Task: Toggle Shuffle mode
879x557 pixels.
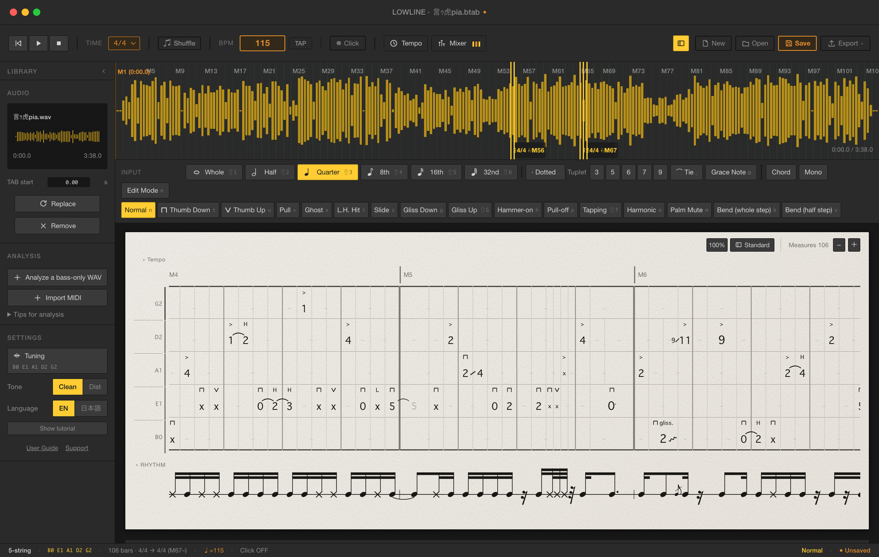Action: [x=179, y=43]
